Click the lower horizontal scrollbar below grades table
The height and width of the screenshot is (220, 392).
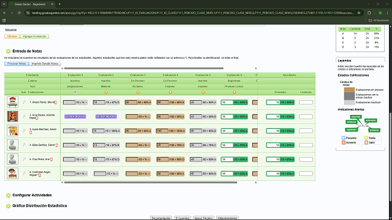click(151, 182)
